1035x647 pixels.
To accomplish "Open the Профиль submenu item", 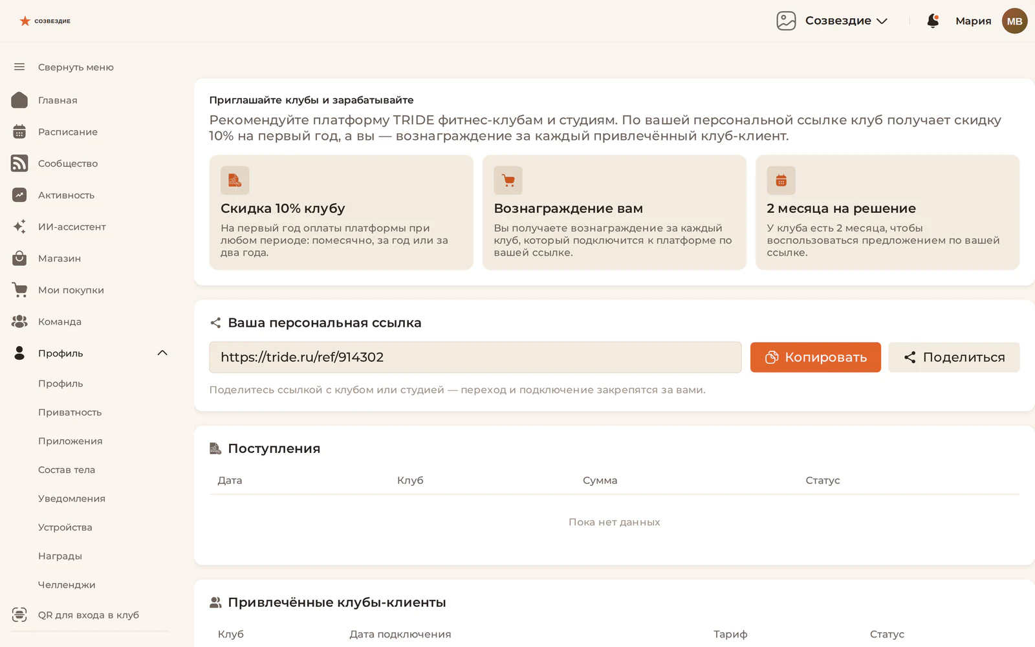I will [60, 383].
